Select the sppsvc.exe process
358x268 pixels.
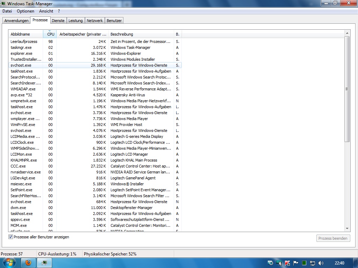95,219
